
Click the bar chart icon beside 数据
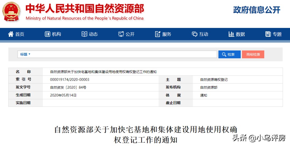(x=231, y=34)
